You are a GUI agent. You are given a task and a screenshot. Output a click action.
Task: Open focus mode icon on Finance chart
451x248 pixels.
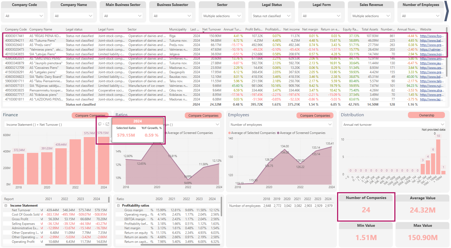107,124
